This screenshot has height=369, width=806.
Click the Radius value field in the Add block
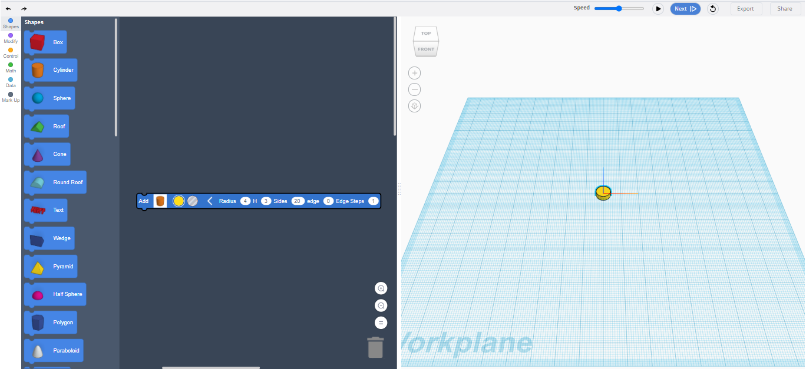(245, 201)
